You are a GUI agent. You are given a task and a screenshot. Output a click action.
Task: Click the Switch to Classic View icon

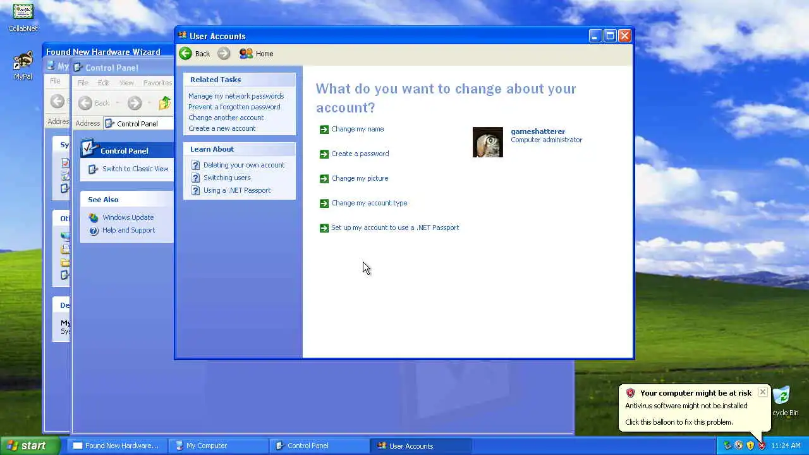pos(94,169)
